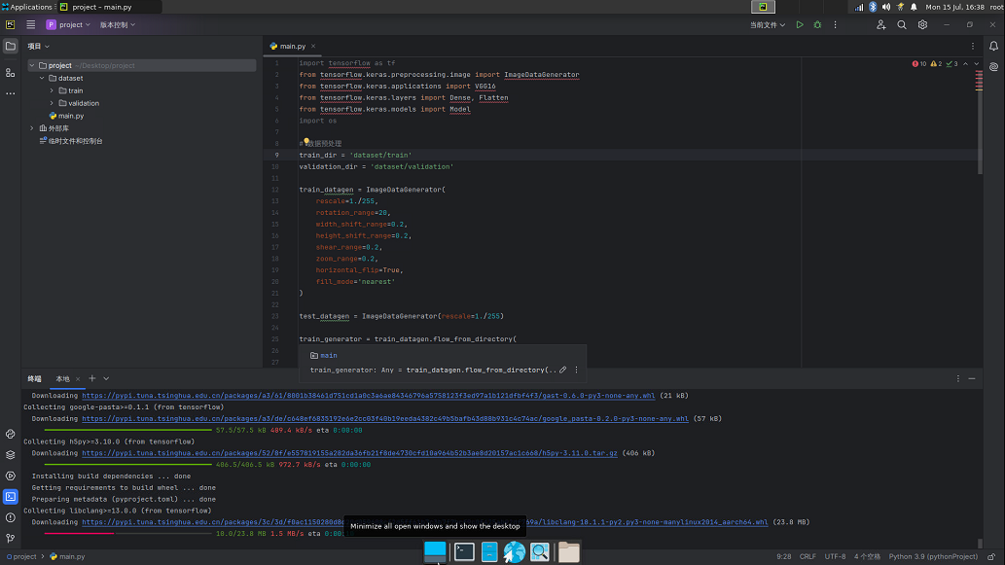1005x565 pixels.
Task: Open the Search Everywhere magnifier icon
Action: coord(902,24)
